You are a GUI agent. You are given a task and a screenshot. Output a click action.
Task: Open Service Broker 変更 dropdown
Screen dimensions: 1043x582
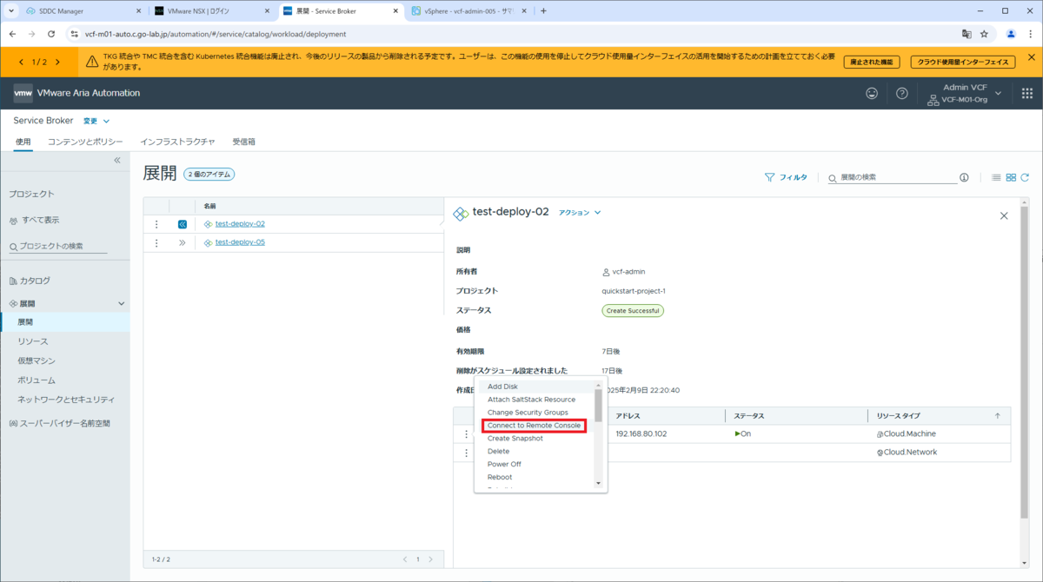click(x=96, y=121)
